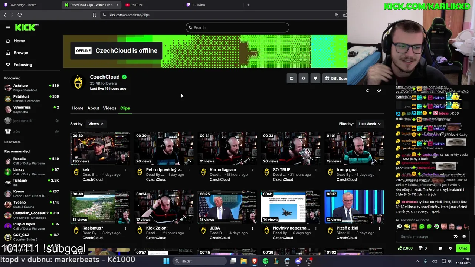Open options menu for 'Kartodiagram' clip
The image size is (475, 267).
pos(252,170)
